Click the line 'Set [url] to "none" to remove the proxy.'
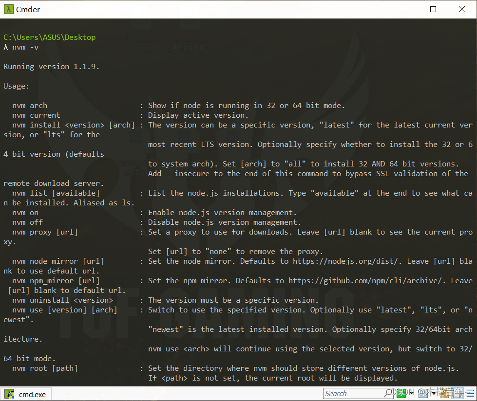 coord(235,252)
